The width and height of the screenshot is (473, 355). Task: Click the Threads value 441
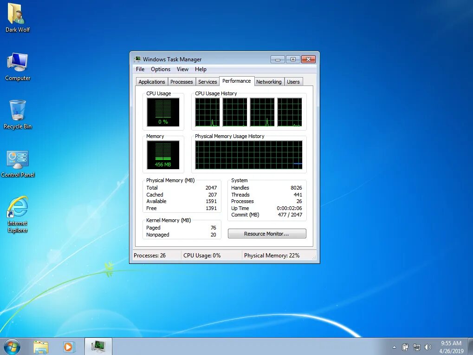(298, 195)
